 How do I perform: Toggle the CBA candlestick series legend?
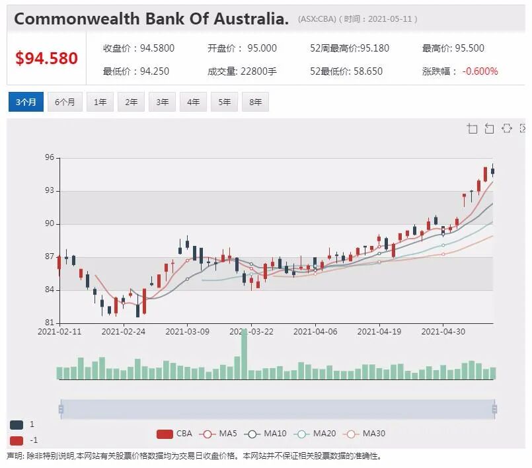coord(174,434)
